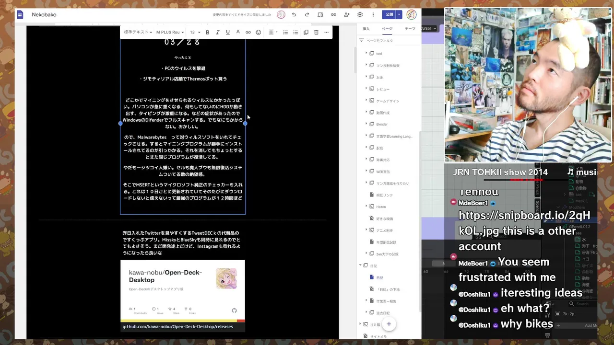Toggle bold formatting in text toolbar
614x345 pixels.
tap(207, 32)
